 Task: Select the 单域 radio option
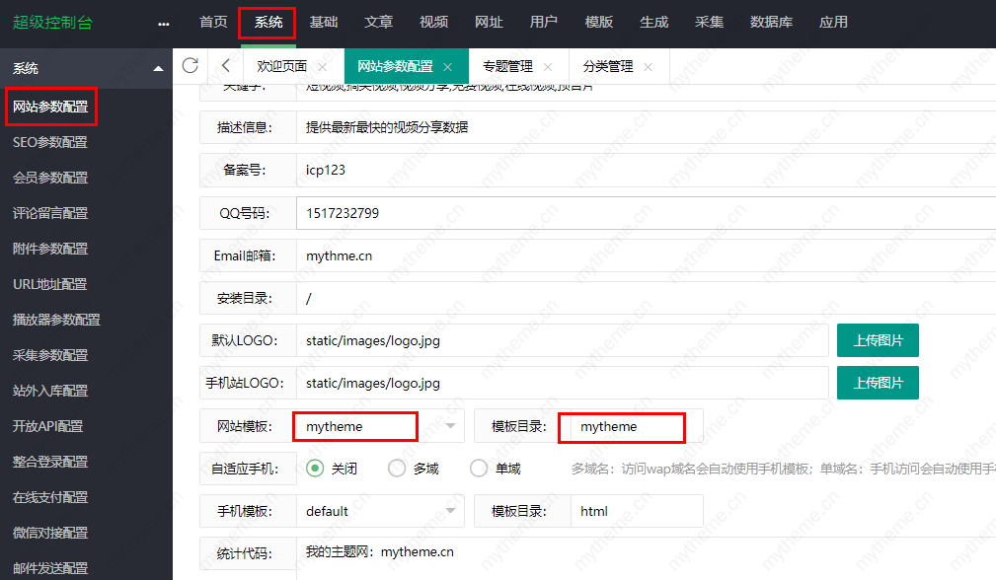[479, 469]
